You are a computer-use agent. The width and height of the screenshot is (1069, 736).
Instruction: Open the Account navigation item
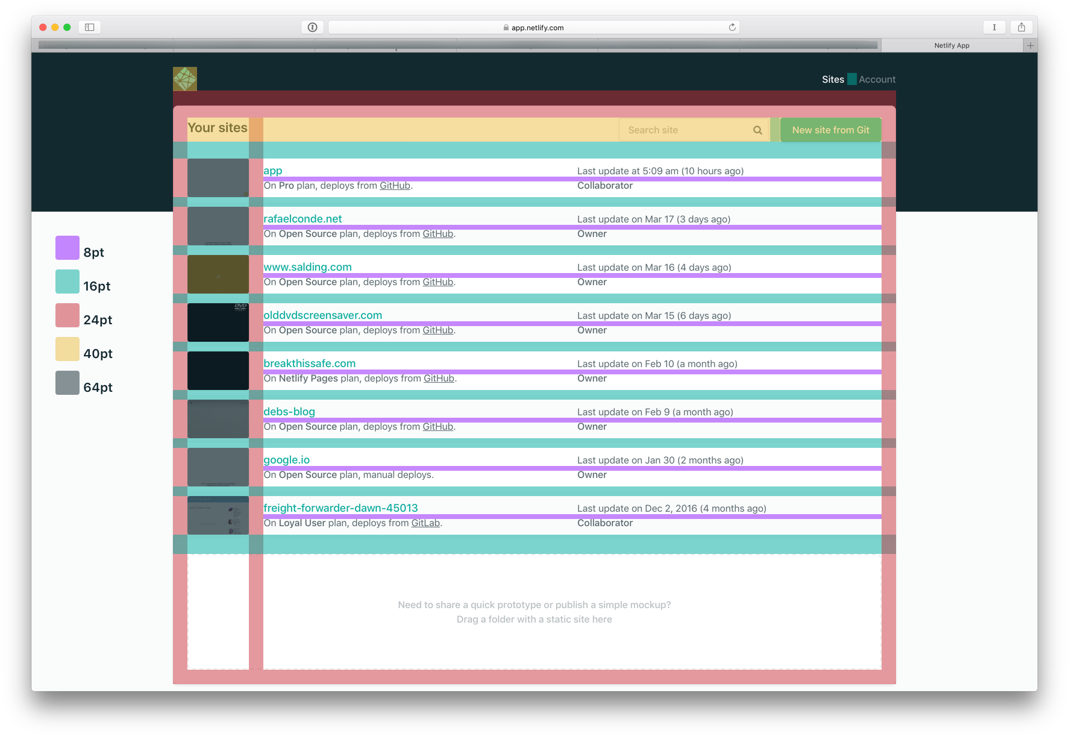pos(878,79)
